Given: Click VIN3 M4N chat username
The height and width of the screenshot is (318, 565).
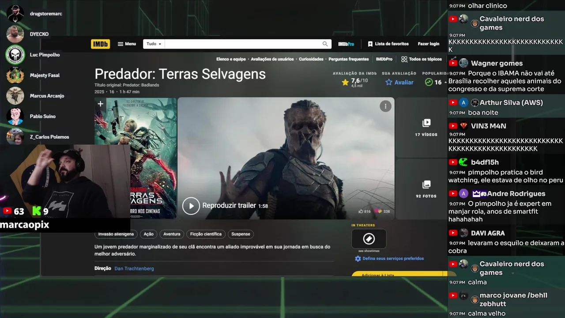Looking at the screenshot, I should pyautogui.click(x=489, y=126).
